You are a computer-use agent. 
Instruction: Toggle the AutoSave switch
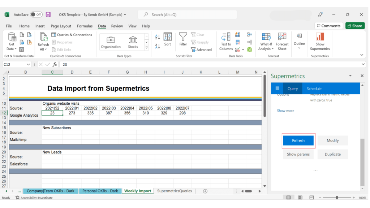pos(36,14)
